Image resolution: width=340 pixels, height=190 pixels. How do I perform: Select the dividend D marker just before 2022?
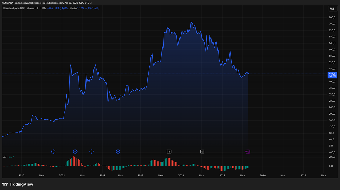91,152
